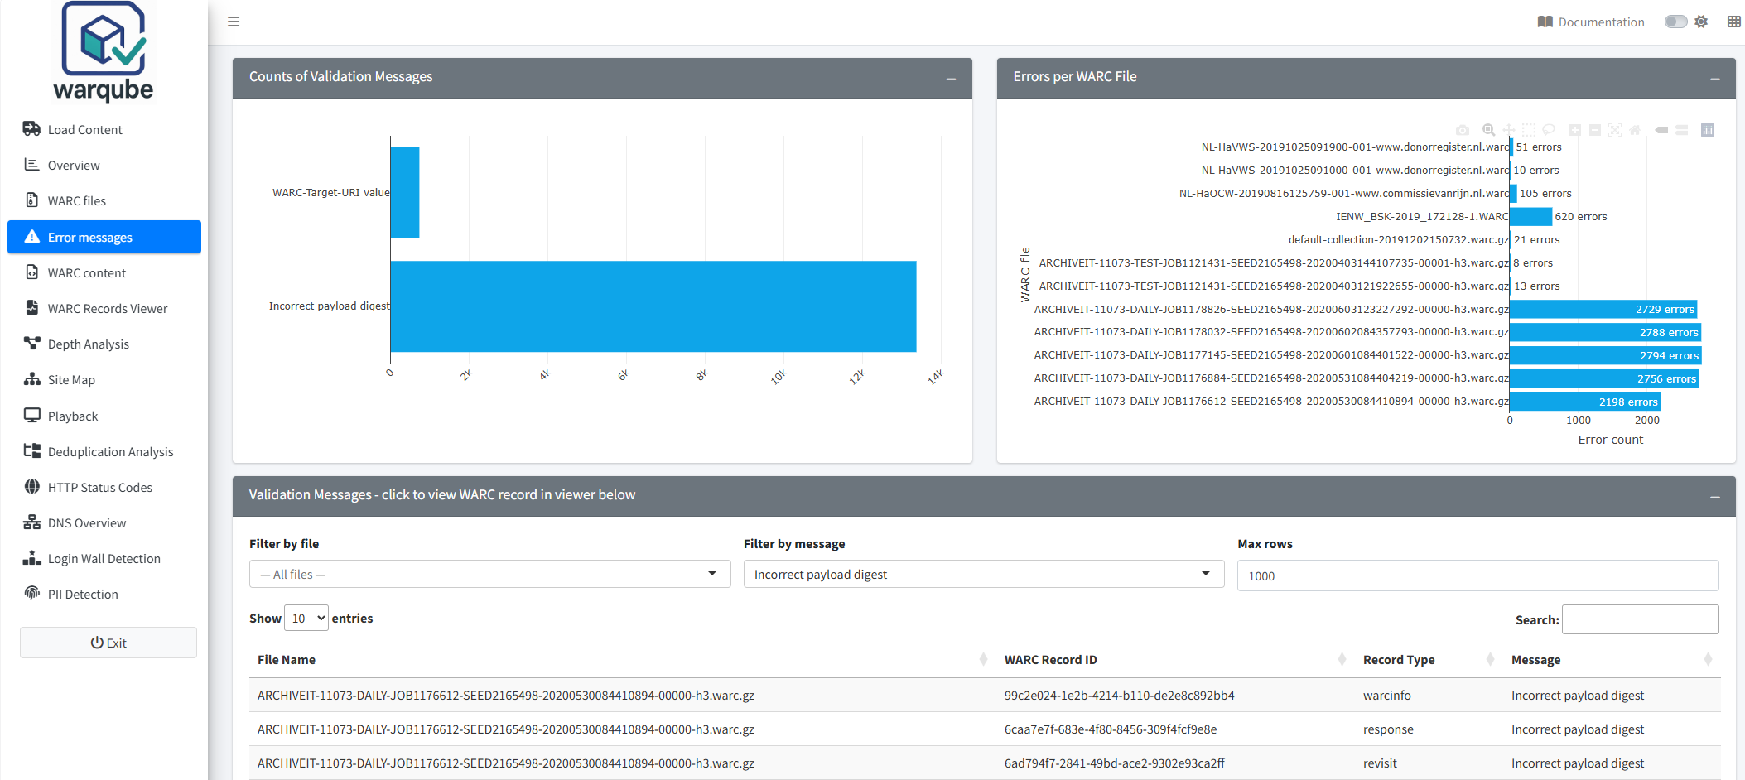Open the WARC files page
Image resolution: width=1745 pixels, height=780 pixels.
click(104, 200)
